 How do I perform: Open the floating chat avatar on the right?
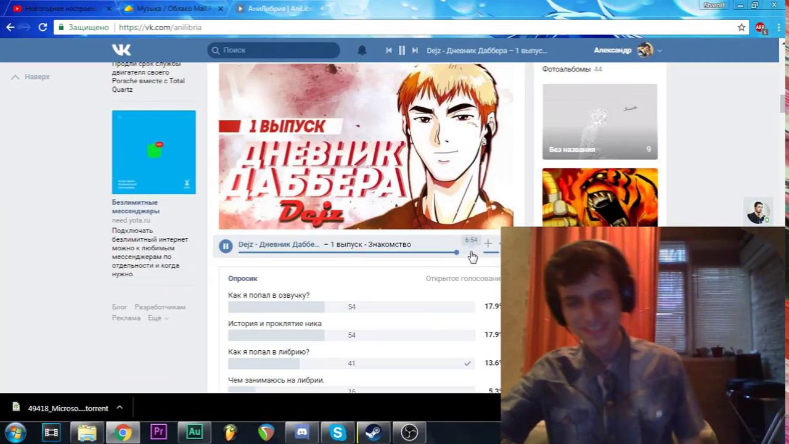coord(757,212)
